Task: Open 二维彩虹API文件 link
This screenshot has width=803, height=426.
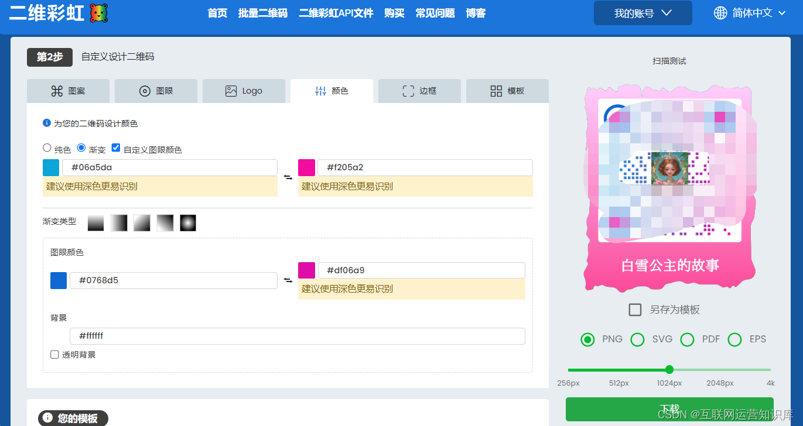Action: point(336,13)
